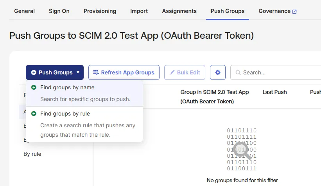
Task: Click the pencil icon on Bulk Edit
Action: 172,72
